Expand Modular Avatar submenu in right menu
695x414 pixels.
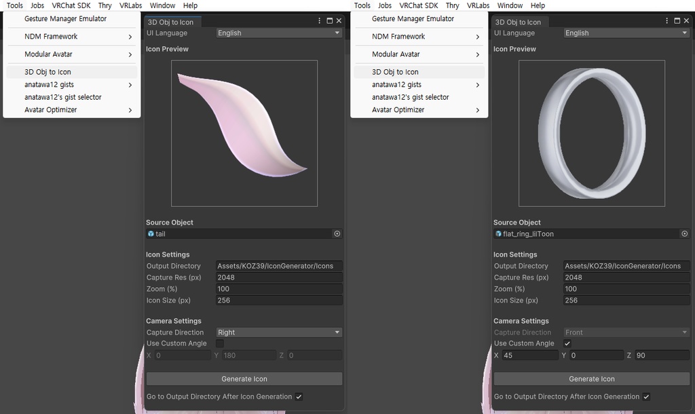[x=419, y=54]
